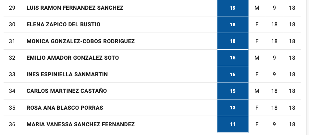
Task: Click player name Luis Ramon Fernandez Sanchez
Action: [75, 8]
